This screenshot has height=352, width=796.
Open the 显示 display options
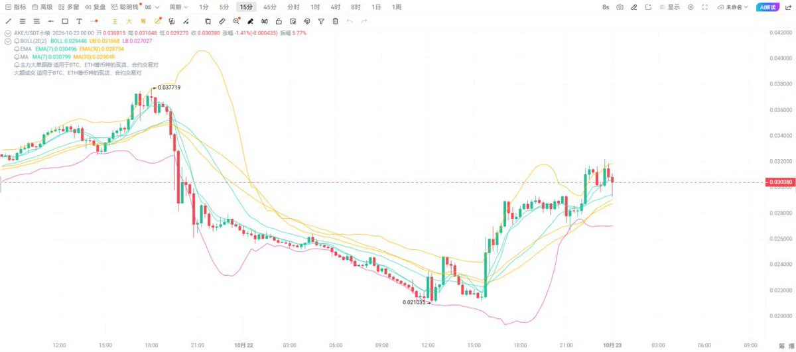669,7
